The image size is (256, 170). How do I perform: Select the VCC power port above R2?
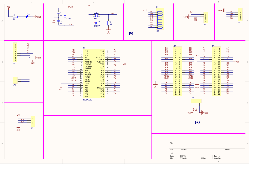coord(9,8)
